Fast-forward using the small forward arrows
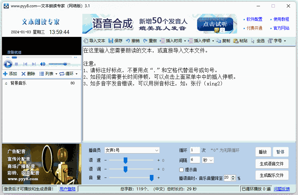Image resolution: width=298 pixels, height=195 pixels. tap(75, 57)
